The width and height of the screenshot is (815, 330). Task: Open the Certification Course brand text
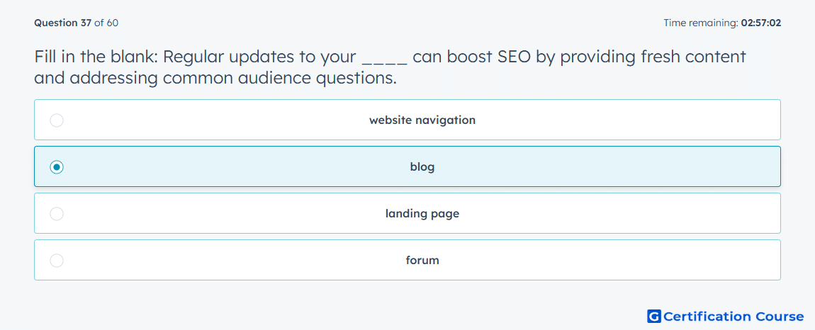point(733,316)
